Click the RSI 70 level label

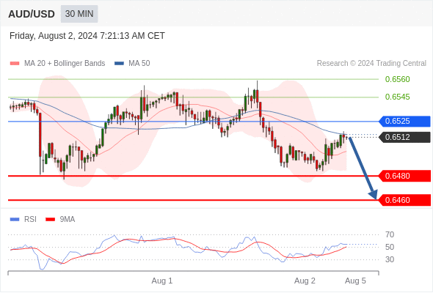(x=390, y=235)
